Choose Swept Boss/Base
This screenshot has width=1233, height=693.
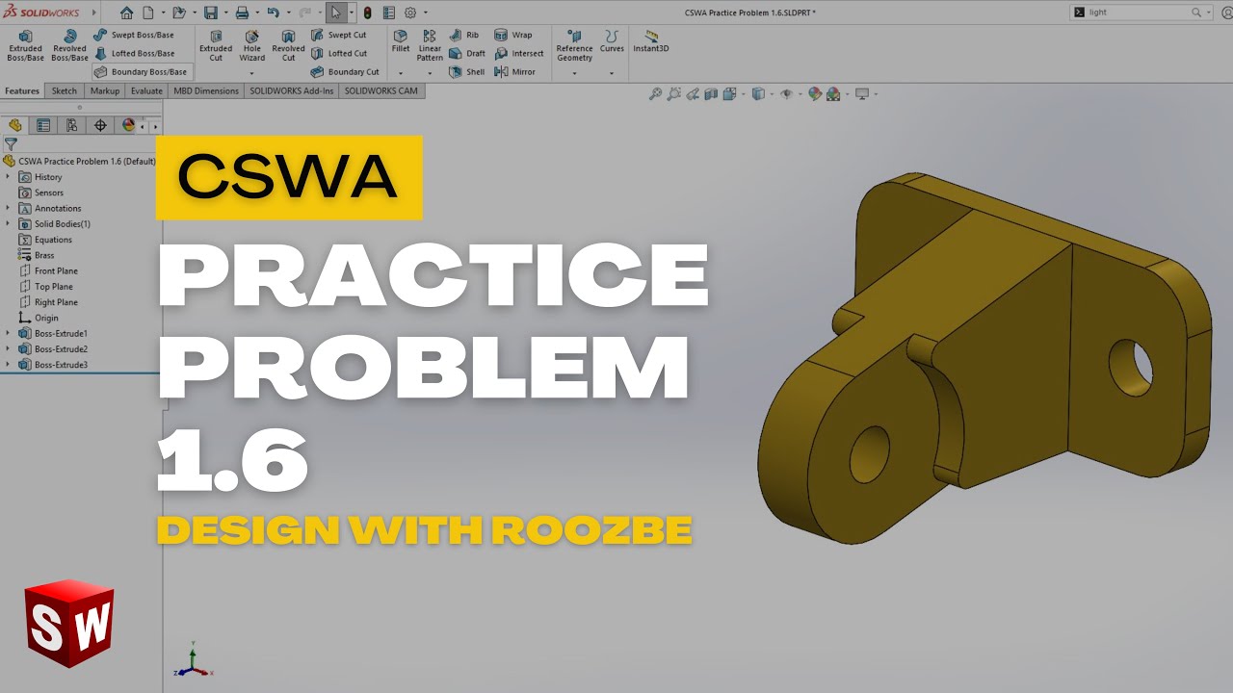coord(134,35)
